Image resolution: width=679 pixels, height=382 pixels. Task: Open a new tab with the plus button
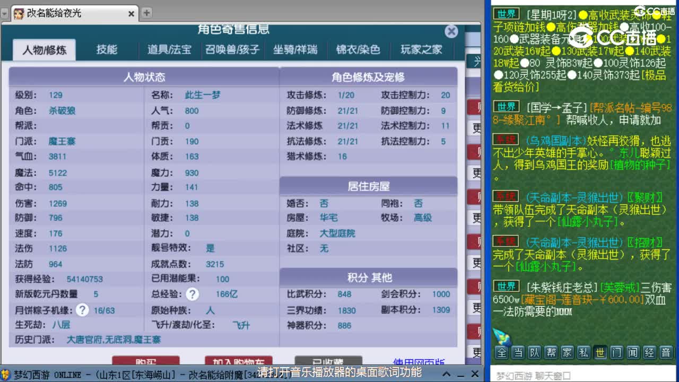(146, 13)
